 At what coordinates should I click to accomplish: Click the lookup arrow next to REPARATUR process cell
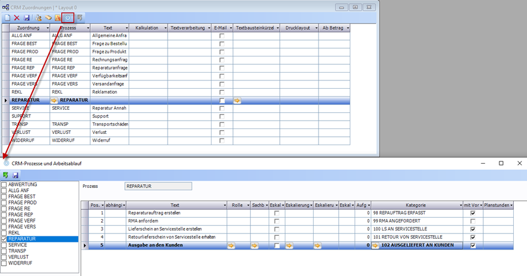(55, 100)
